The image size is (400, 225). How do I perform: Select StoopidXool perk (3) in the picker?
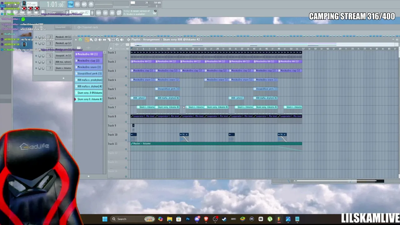coord(88,73)
